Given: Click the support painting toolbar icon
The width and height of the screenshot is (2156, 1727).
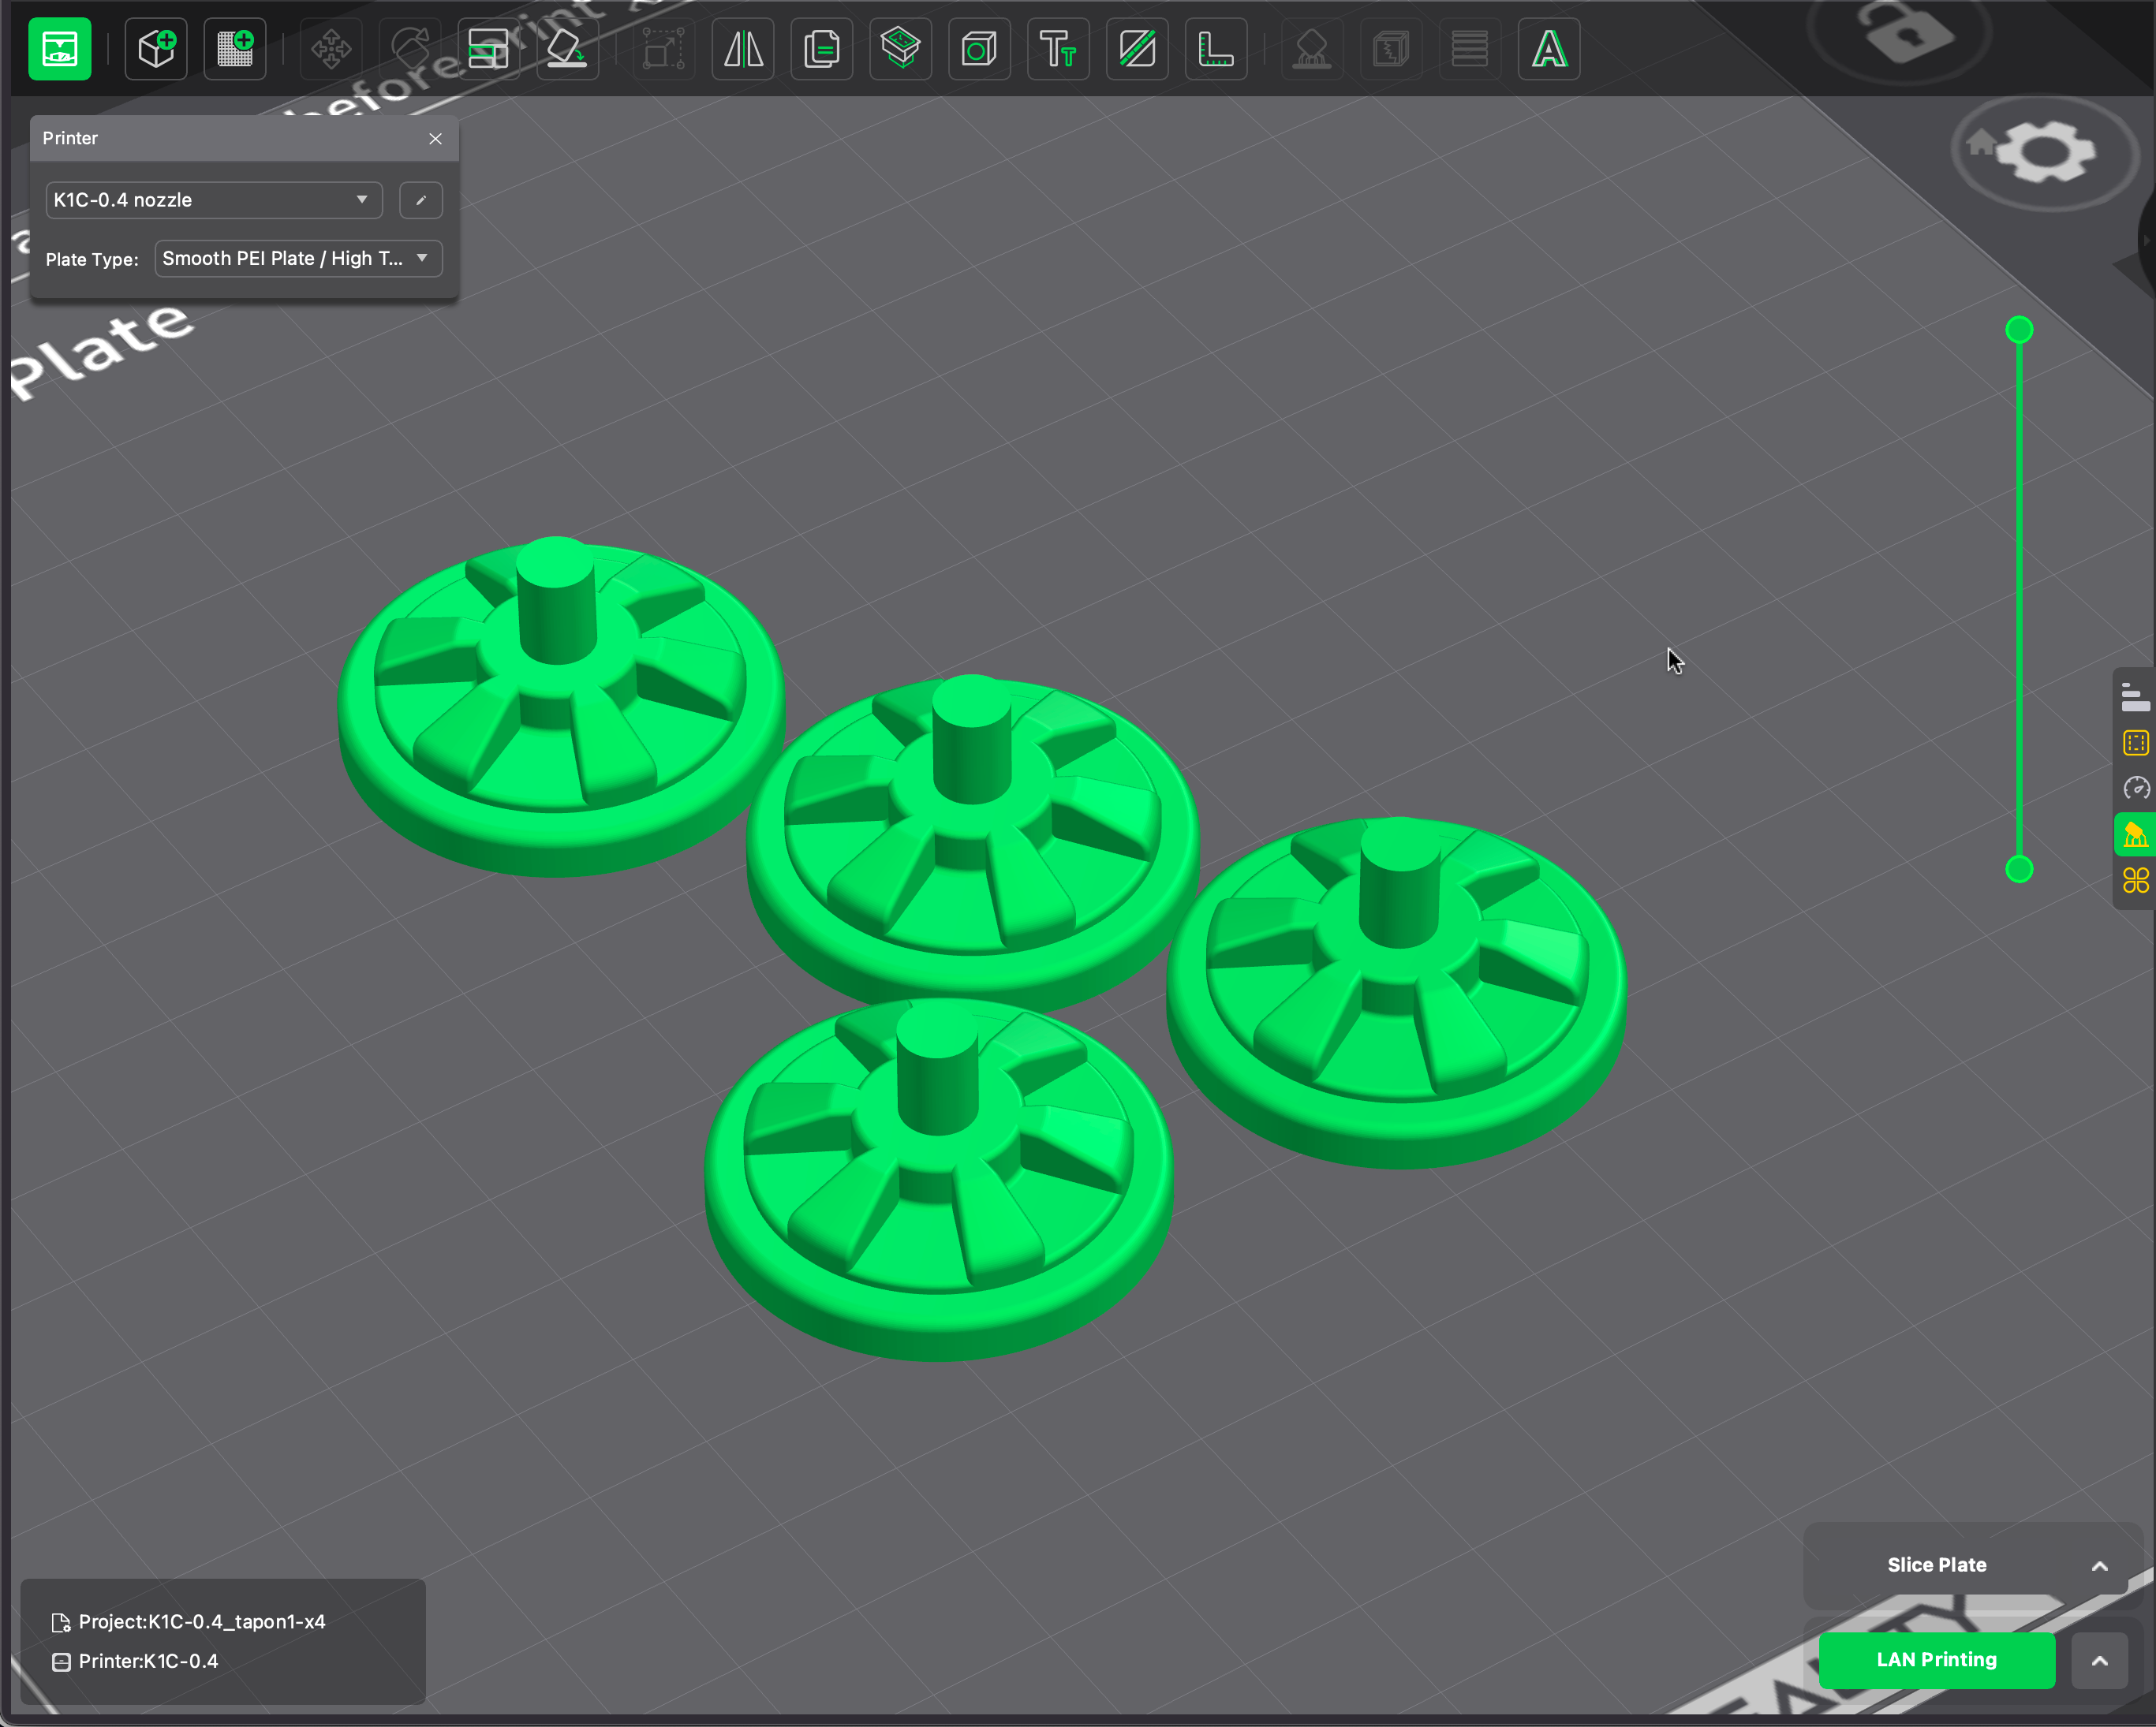Looking at the screenshot, I should click(1312, 49).
